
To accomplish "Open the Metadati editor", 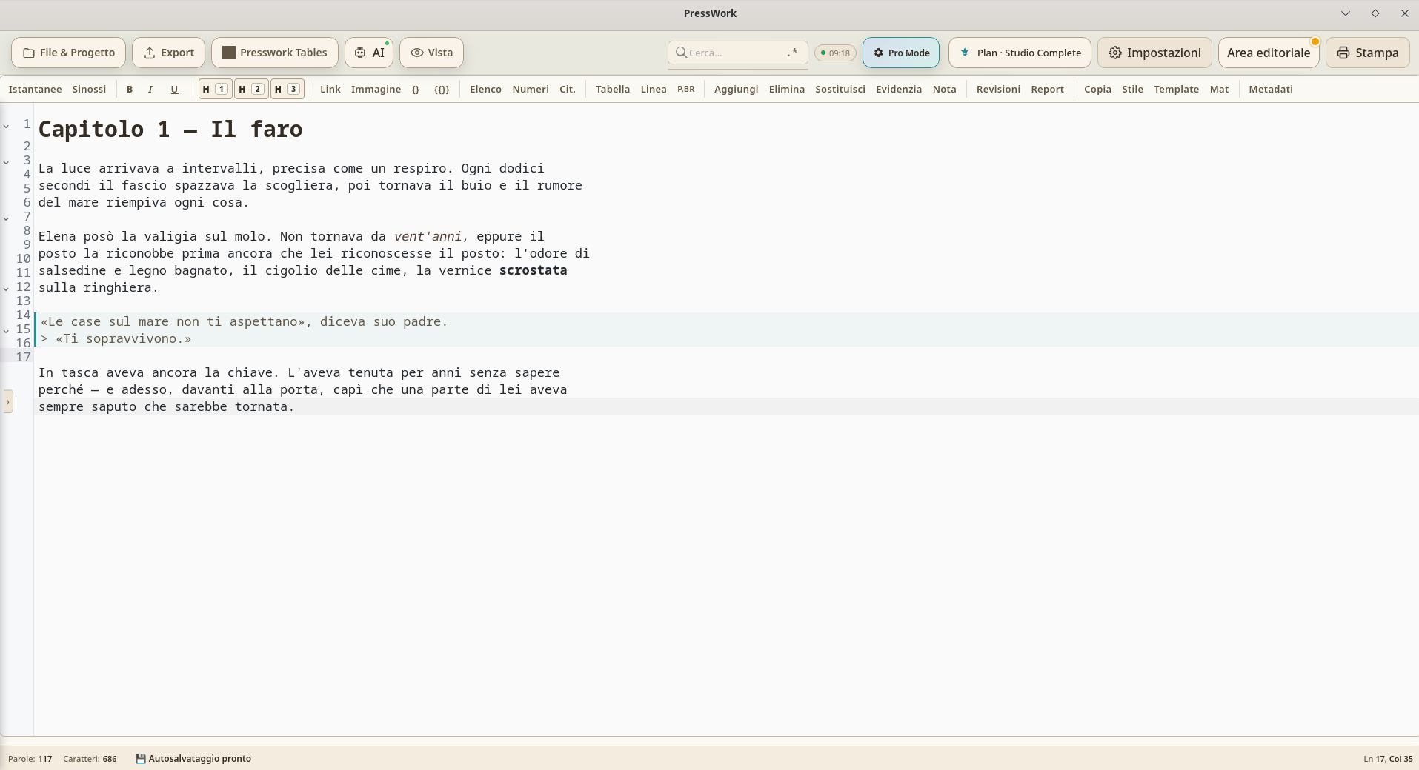I will (x=1271, y=89).
